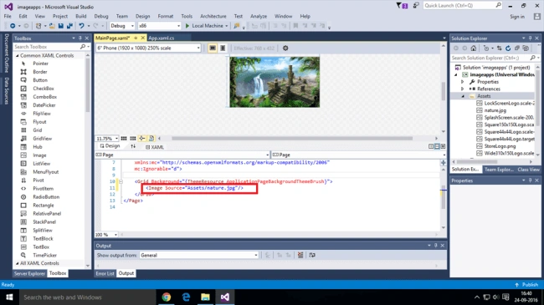This screenshot has height=305, width=544.
Task: Switch to the Error List tab
Action: pyautogui.click(x=105, y=273)
